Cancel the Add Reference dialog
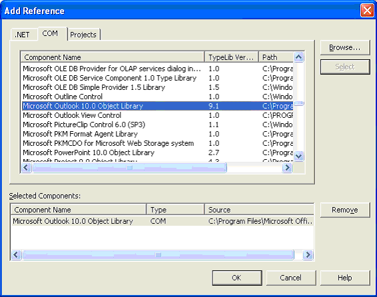Screen dimensions: 377x297 (290, 278)
